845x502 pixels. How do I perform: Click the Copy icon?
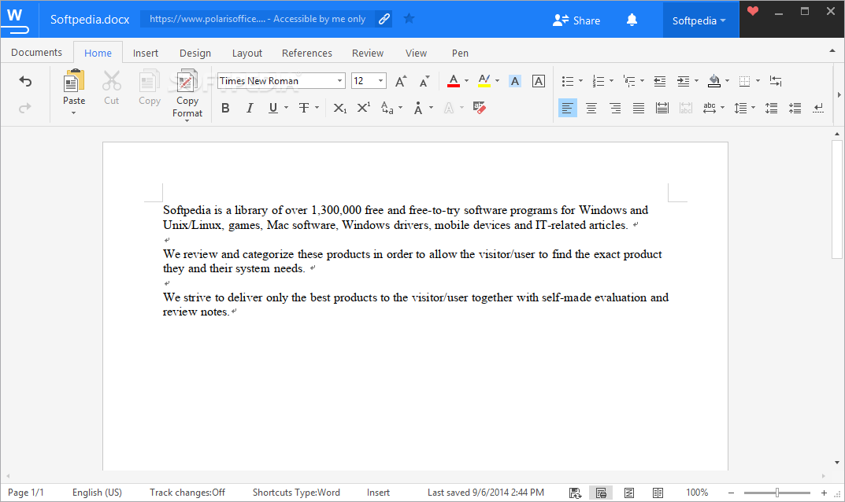click(x=150, y=81)
